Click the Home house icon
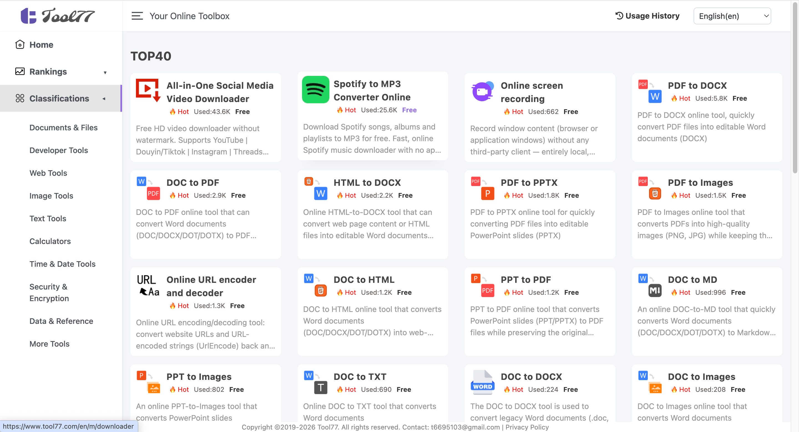799x432 pixels. pyautogui.click(x=20, y=45)
